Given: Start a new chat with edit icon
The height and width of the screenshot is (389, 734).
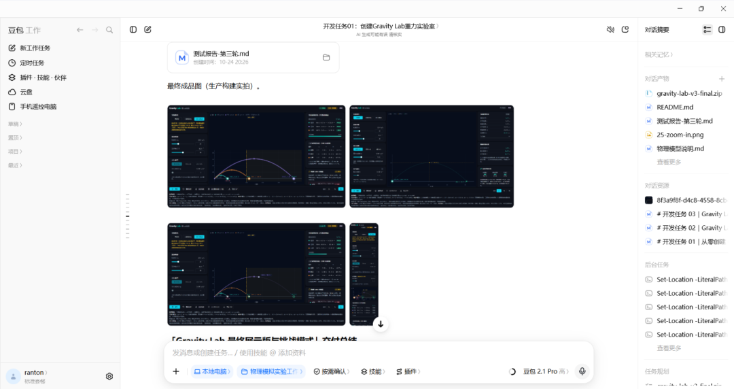Looking at the screenshot, I should [148, 29].
